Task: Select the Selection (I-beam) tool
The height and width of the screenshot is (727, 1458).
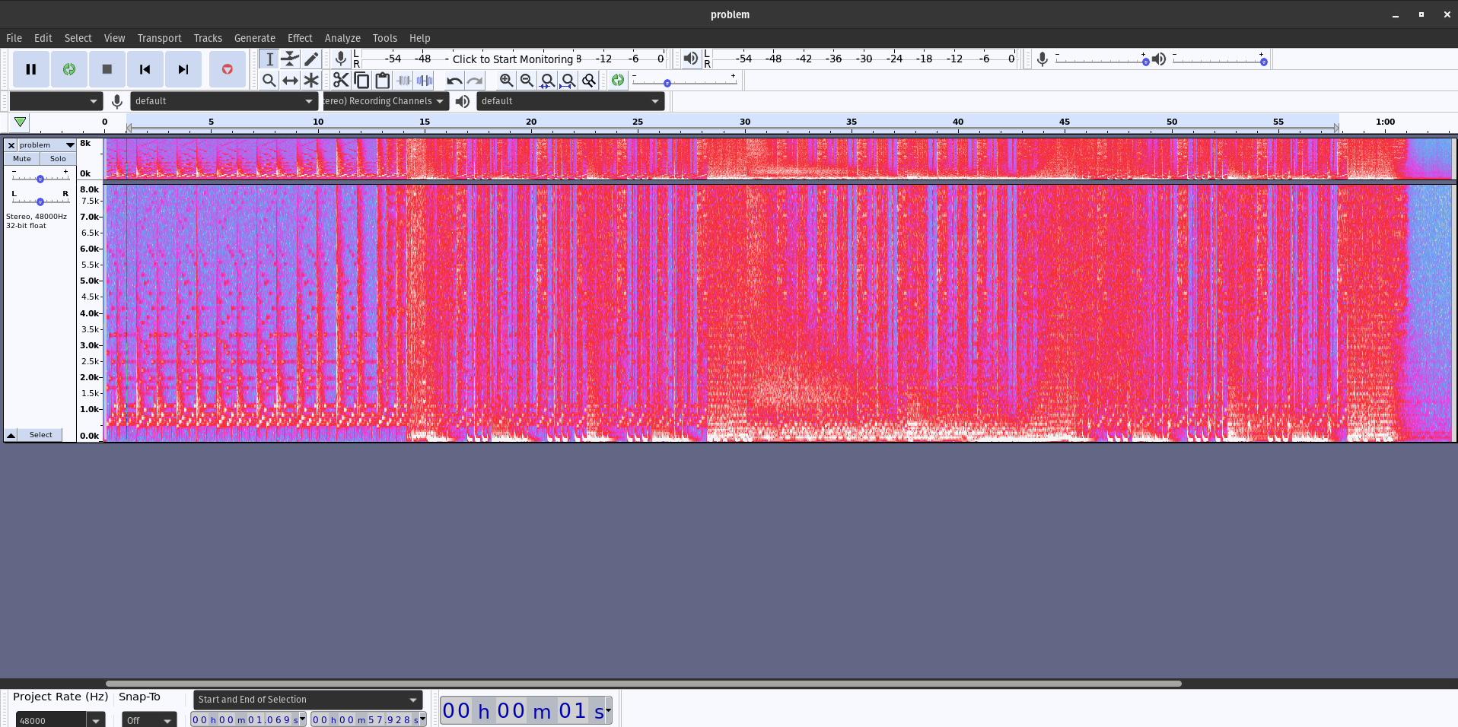Action: pos(269,59)
